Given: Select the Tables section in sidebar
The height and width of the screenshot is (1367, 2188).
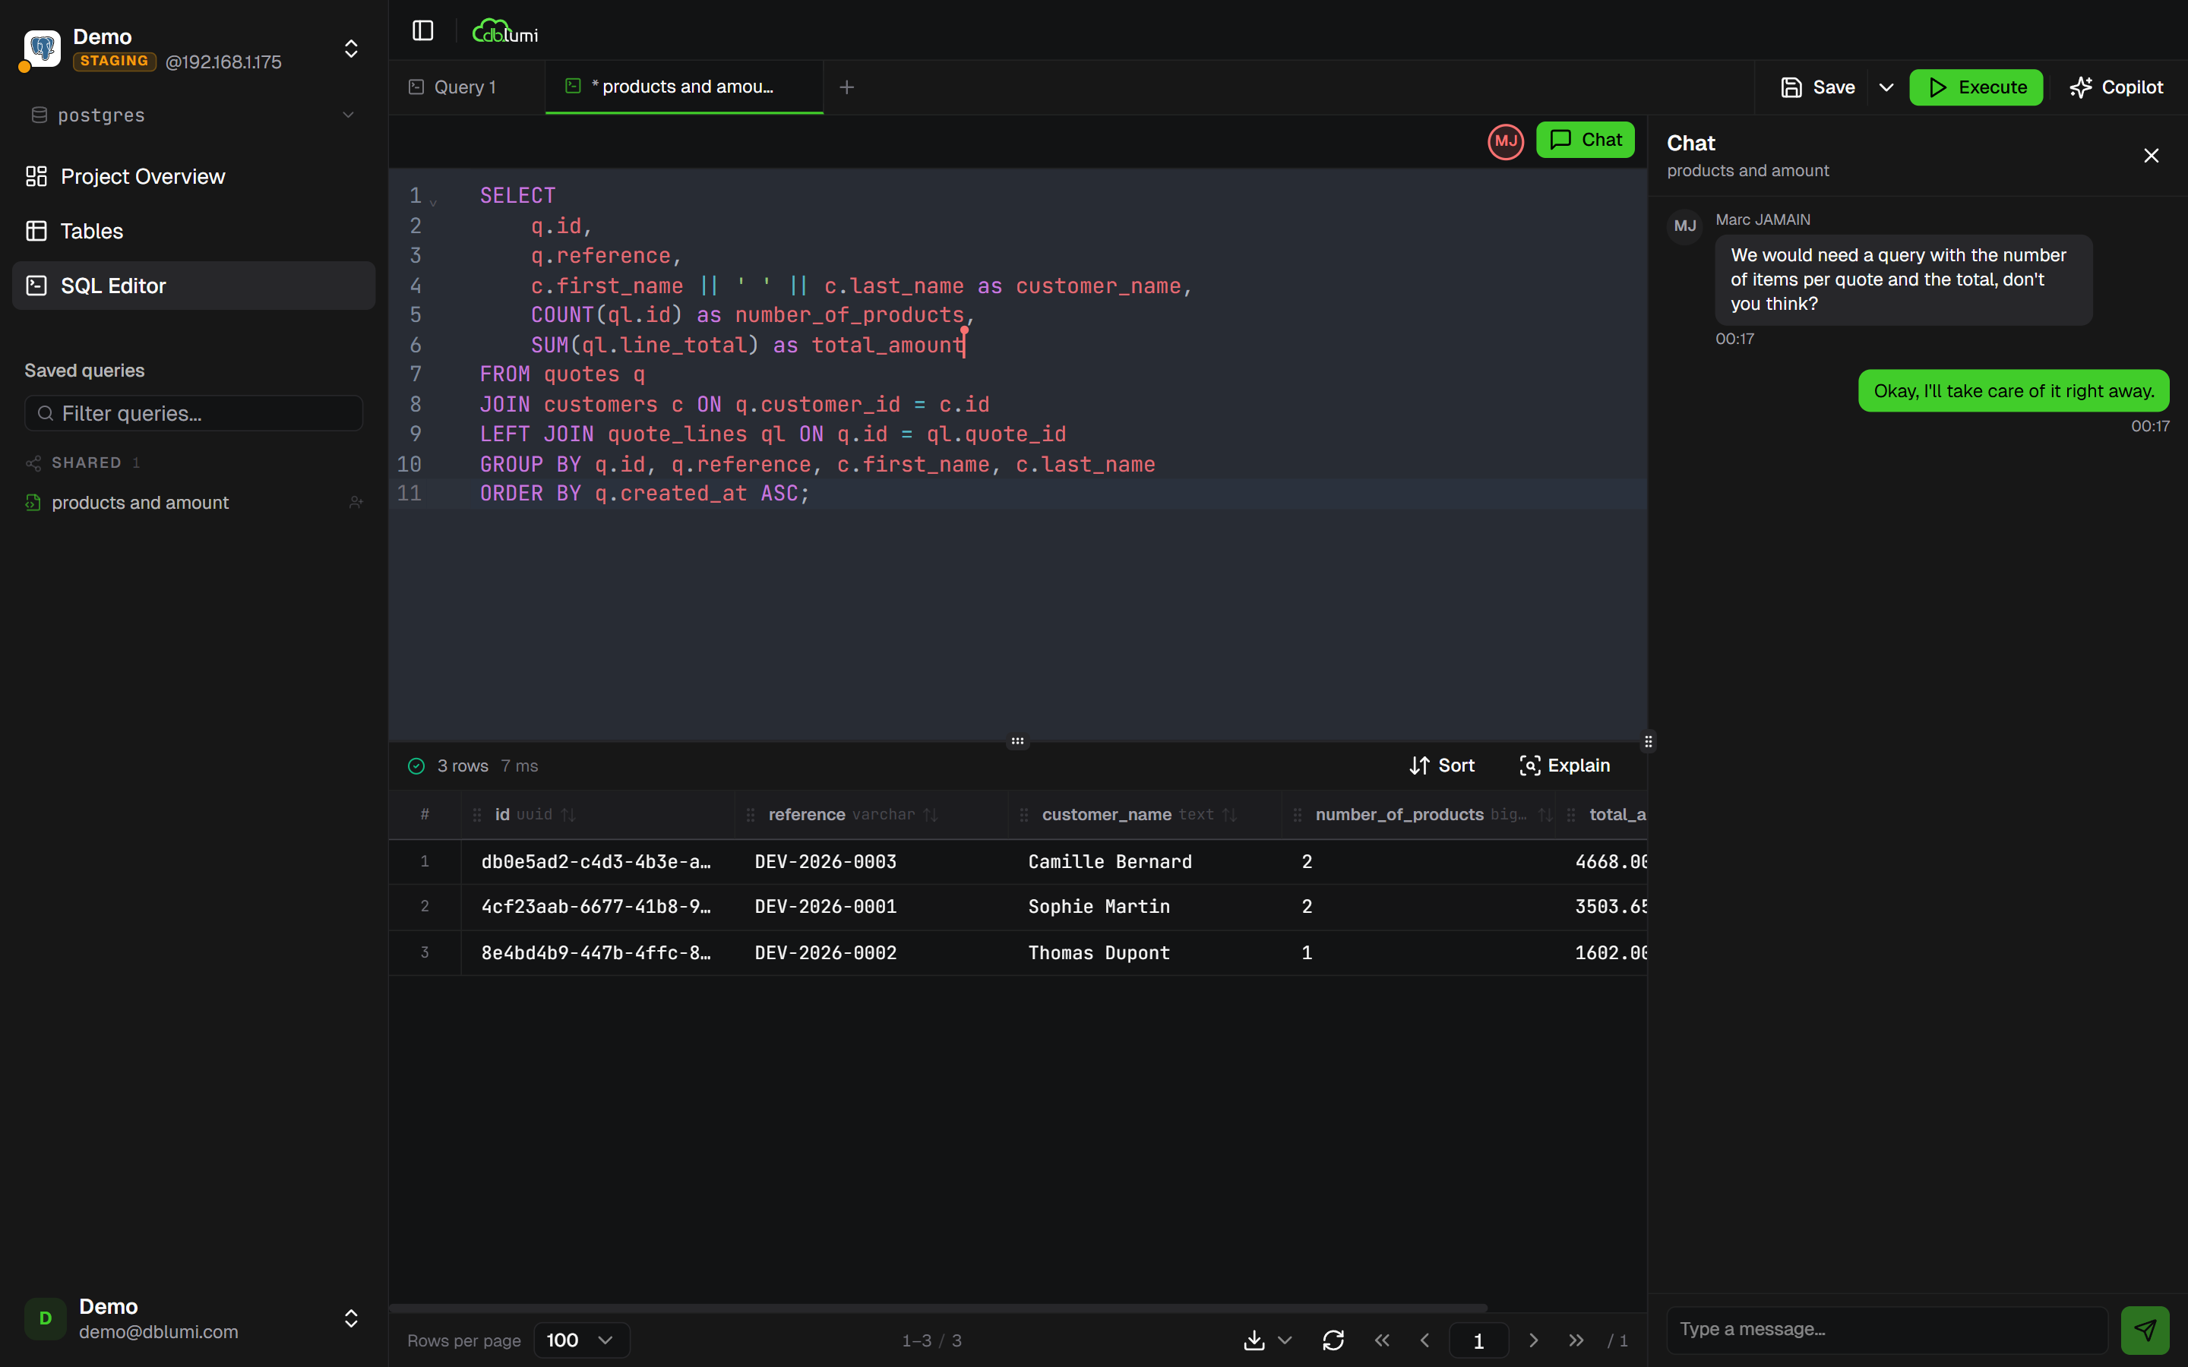Looking at the screenshot, I should [x=91, y=231].
